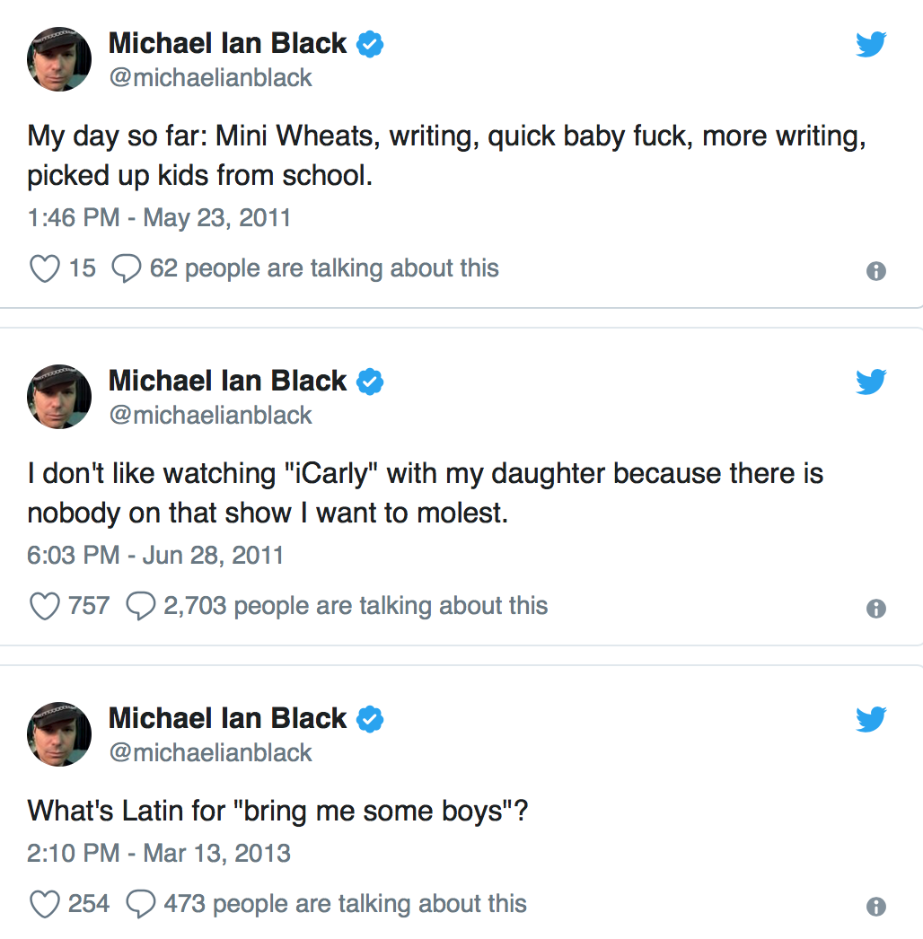Click the reply bubble beside 62 people talking
The height and width of the screenshot is (939, 923).
pyautogui.click(x=127, y=268)
